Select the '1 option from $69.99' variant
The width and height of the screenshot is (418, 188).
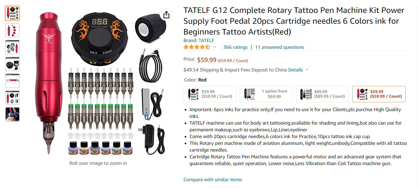click(266, 94)
